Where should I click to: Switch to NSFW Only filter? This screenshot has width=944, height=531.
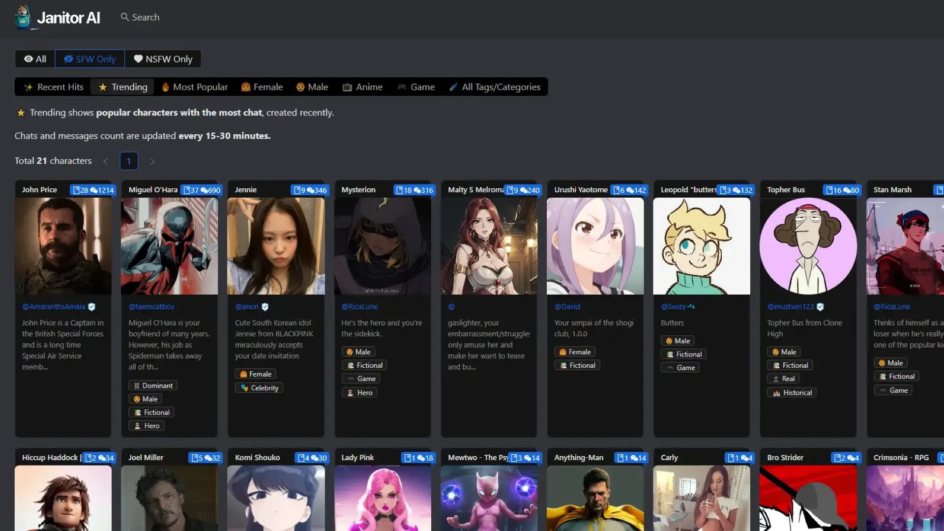point(163,59)
